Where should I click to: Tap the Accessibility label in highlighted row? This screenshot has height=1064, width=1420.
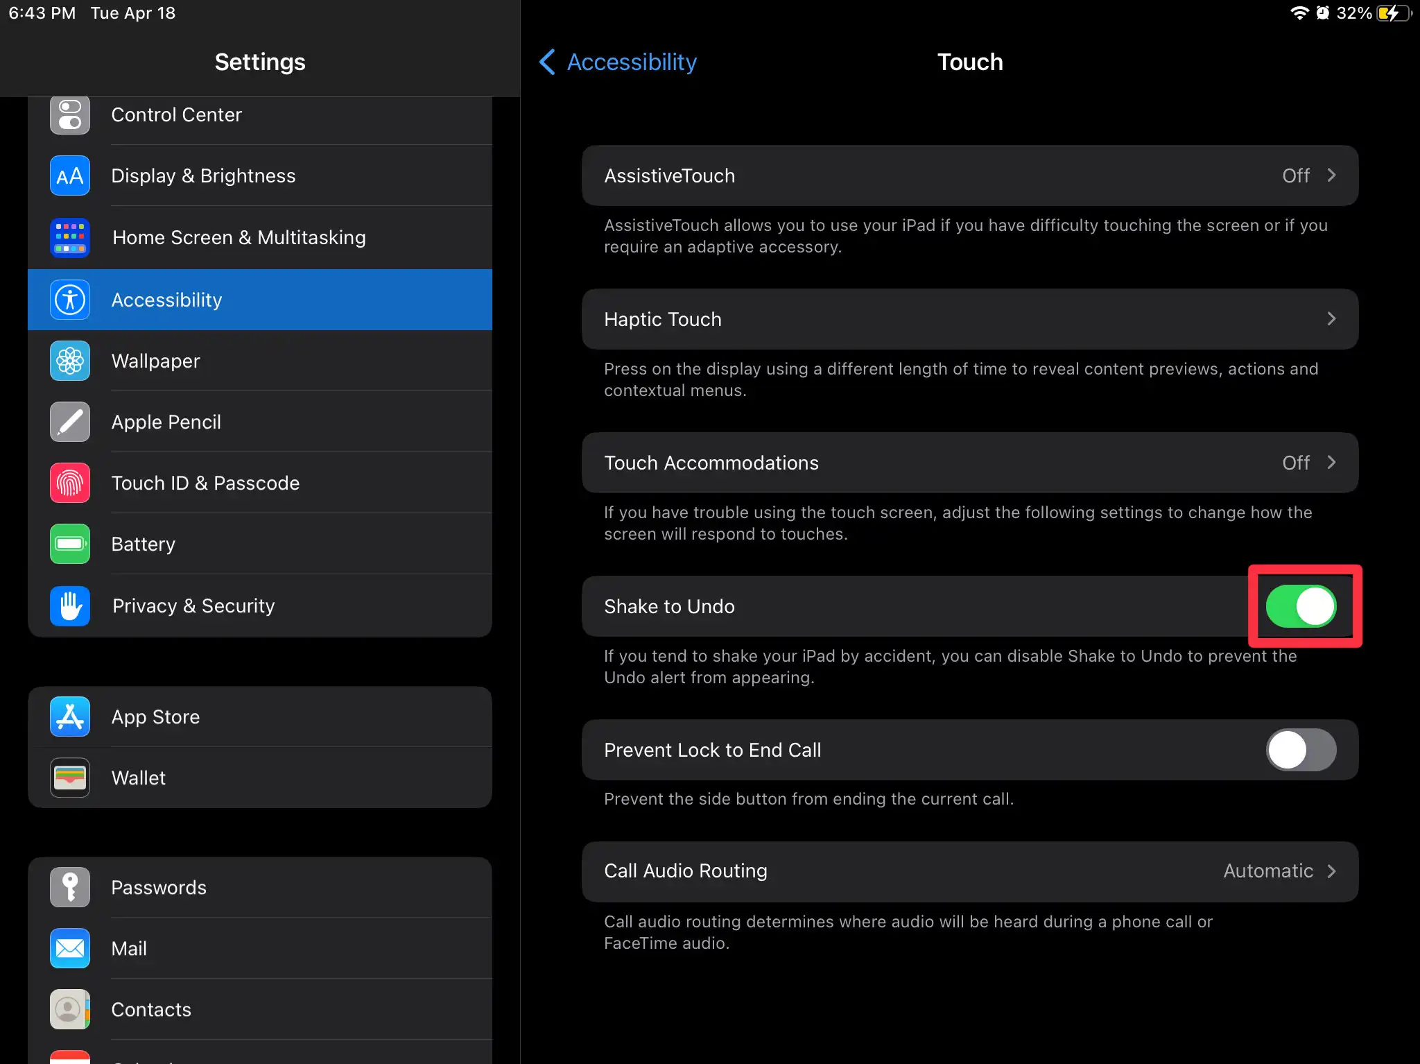166,300
